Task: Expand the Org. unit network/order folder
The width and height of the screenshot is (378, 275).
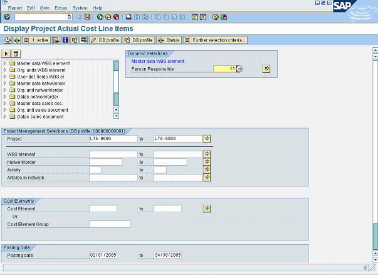Action: tap(5, 90)
